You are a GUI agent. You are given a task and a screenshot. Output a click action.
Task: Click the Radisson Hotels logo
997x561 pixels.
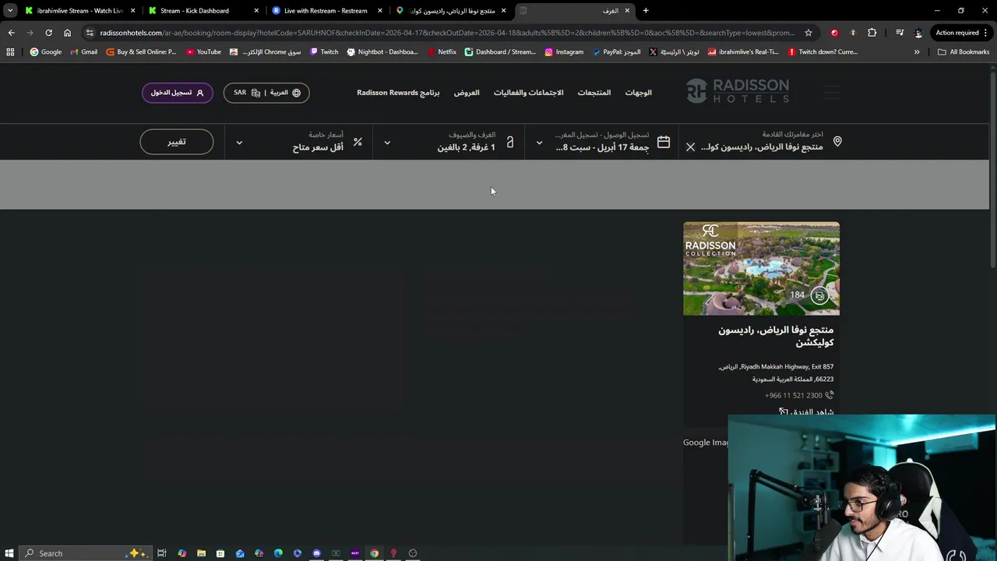738,91
